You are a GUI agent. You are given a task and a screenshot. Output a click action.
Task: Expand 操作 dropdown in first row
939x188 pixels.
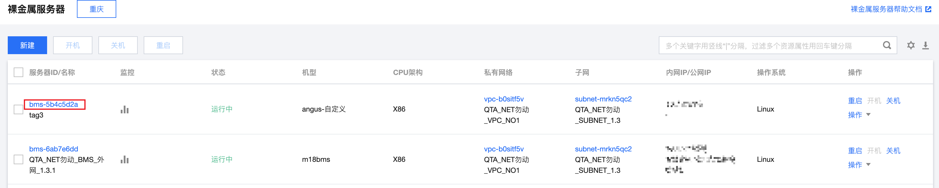point(859,115)
